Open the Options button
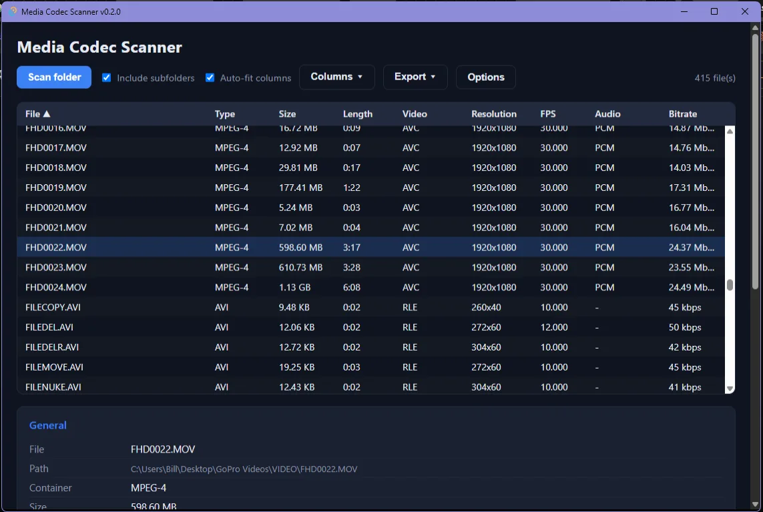This screenshot has height=512, width=763. point(485,77)
